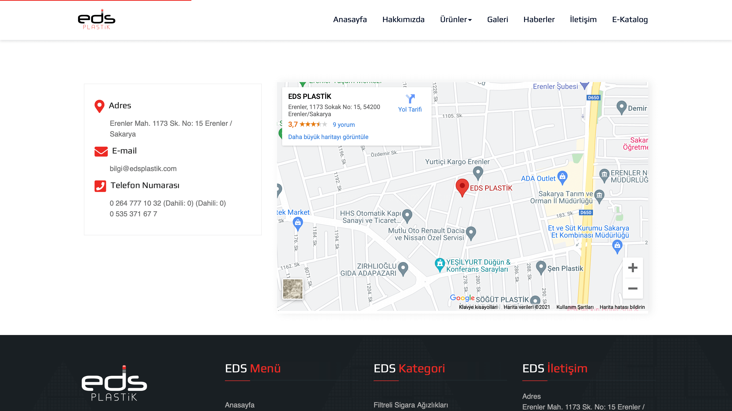Go to the E-Katalog page
Viewport: 732px width, 411px height.
[630, 19]
